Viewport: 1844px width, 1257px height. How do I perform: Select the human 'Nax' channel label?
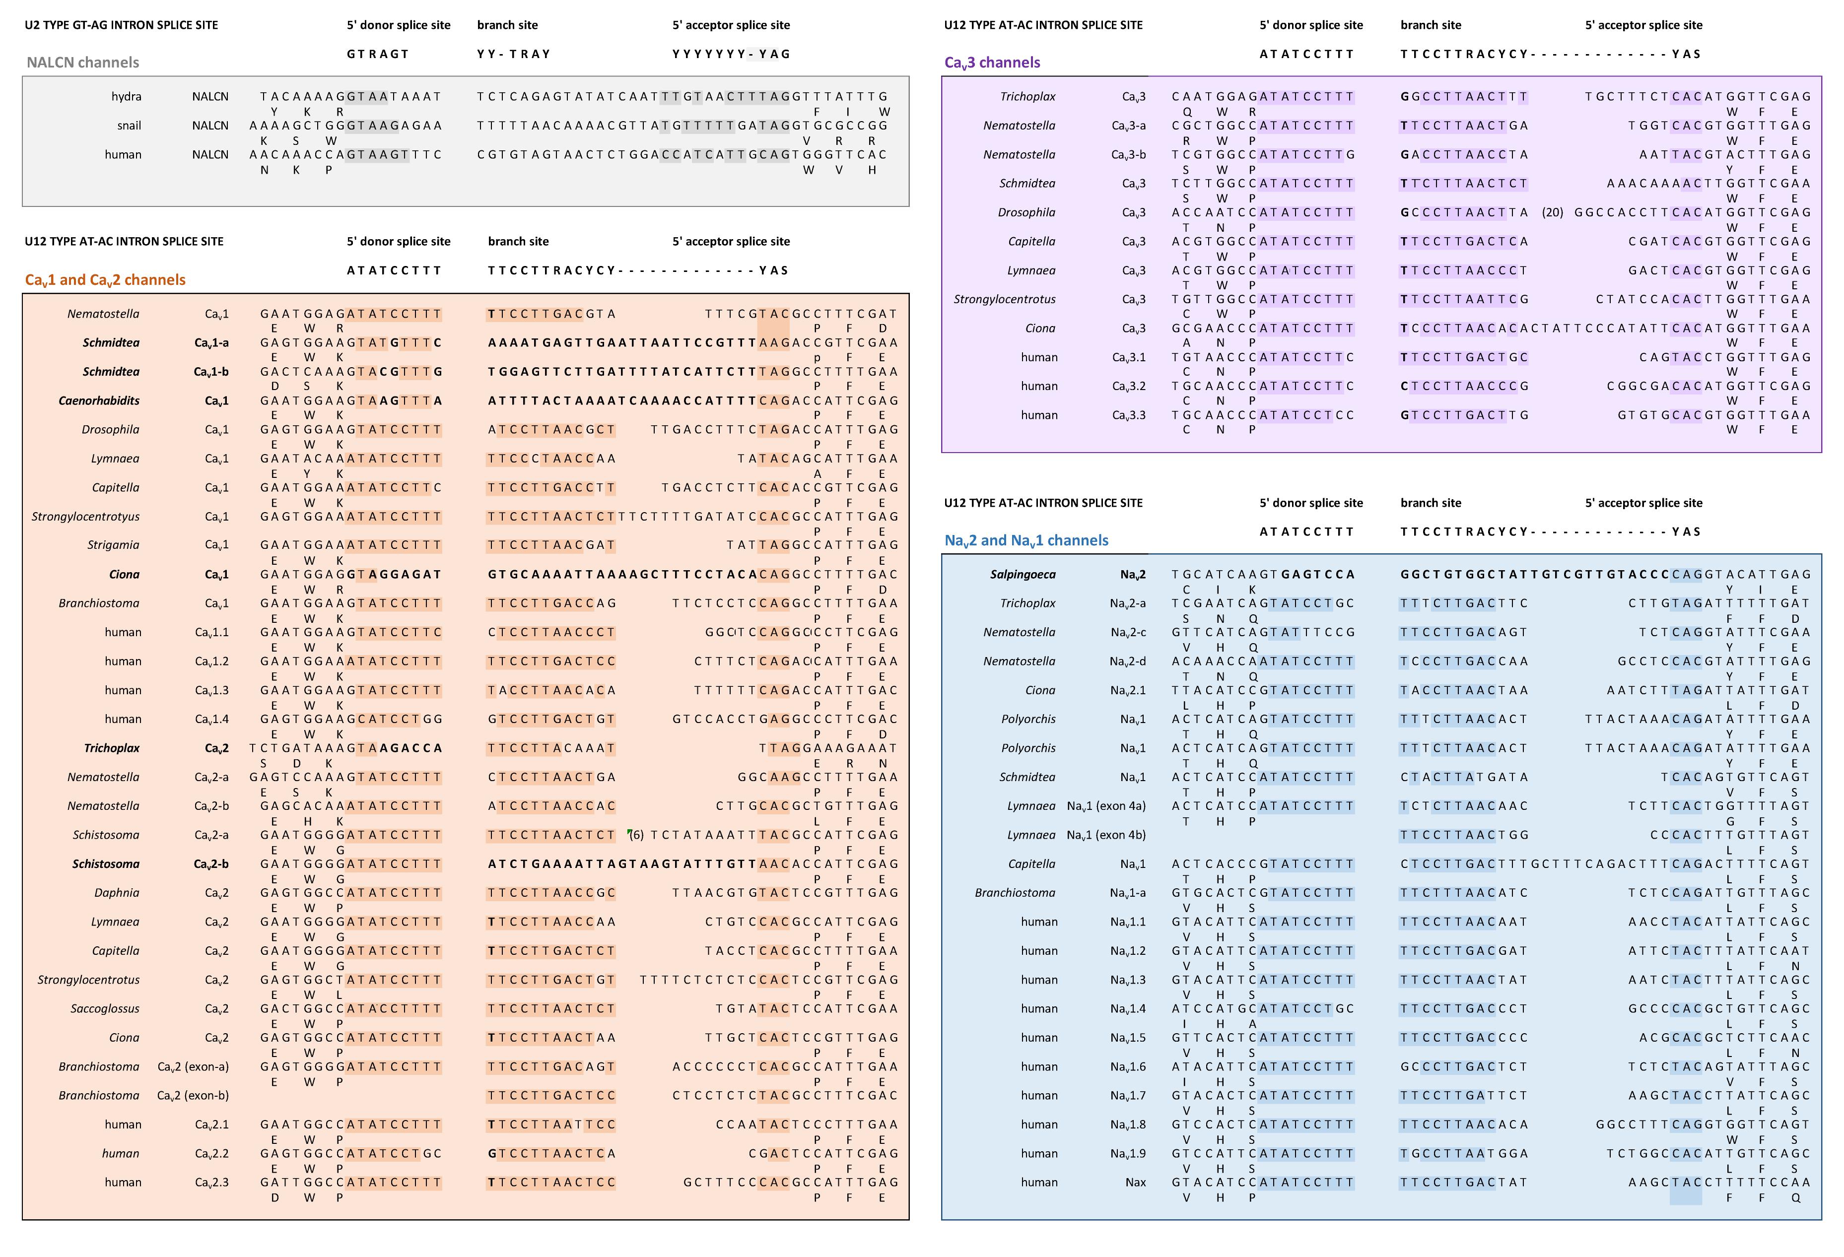(x=1136, y=1183)
